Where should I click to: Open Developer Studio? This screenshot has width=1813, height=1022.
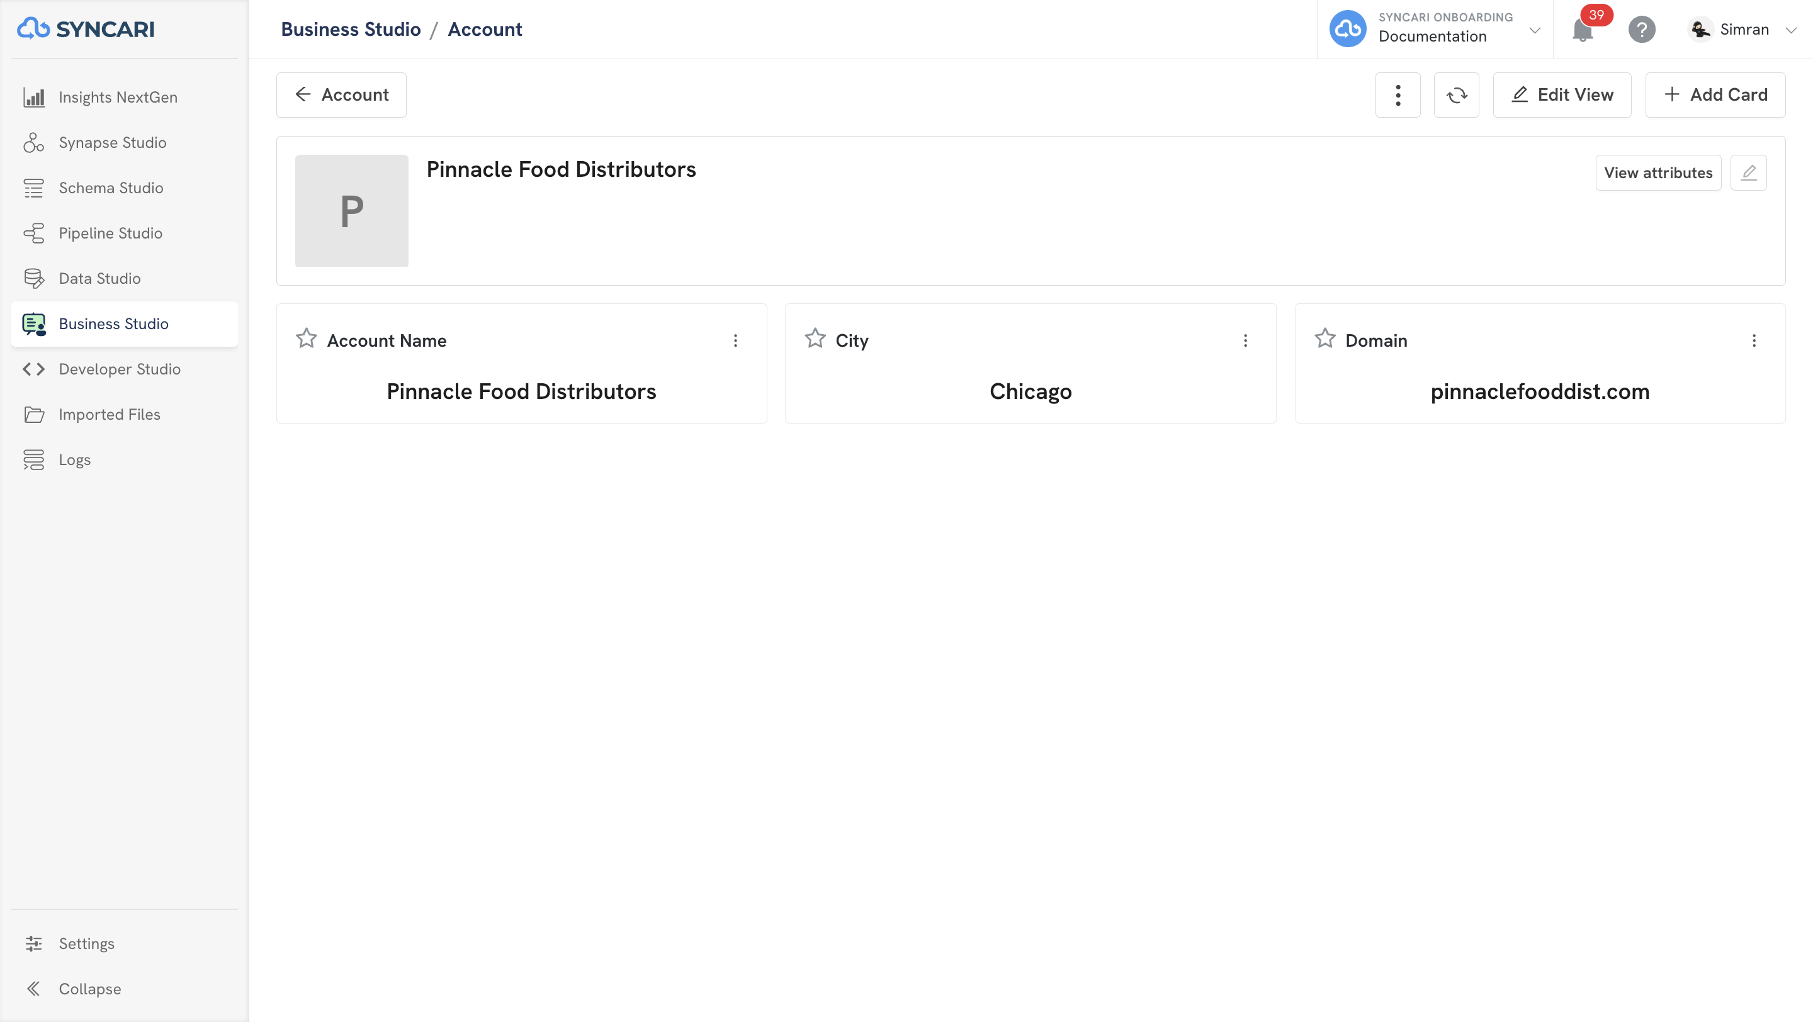[x=124, y=369]
